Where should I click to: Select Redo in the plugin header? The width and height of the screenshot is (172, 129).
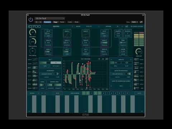click(x=77, y=22)
